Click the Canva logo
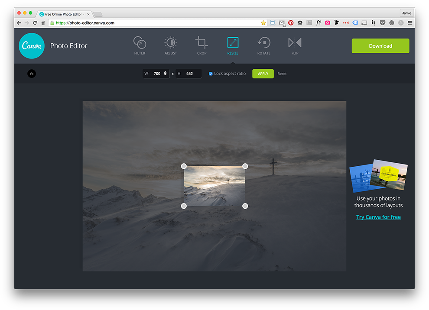 point(31,45)
